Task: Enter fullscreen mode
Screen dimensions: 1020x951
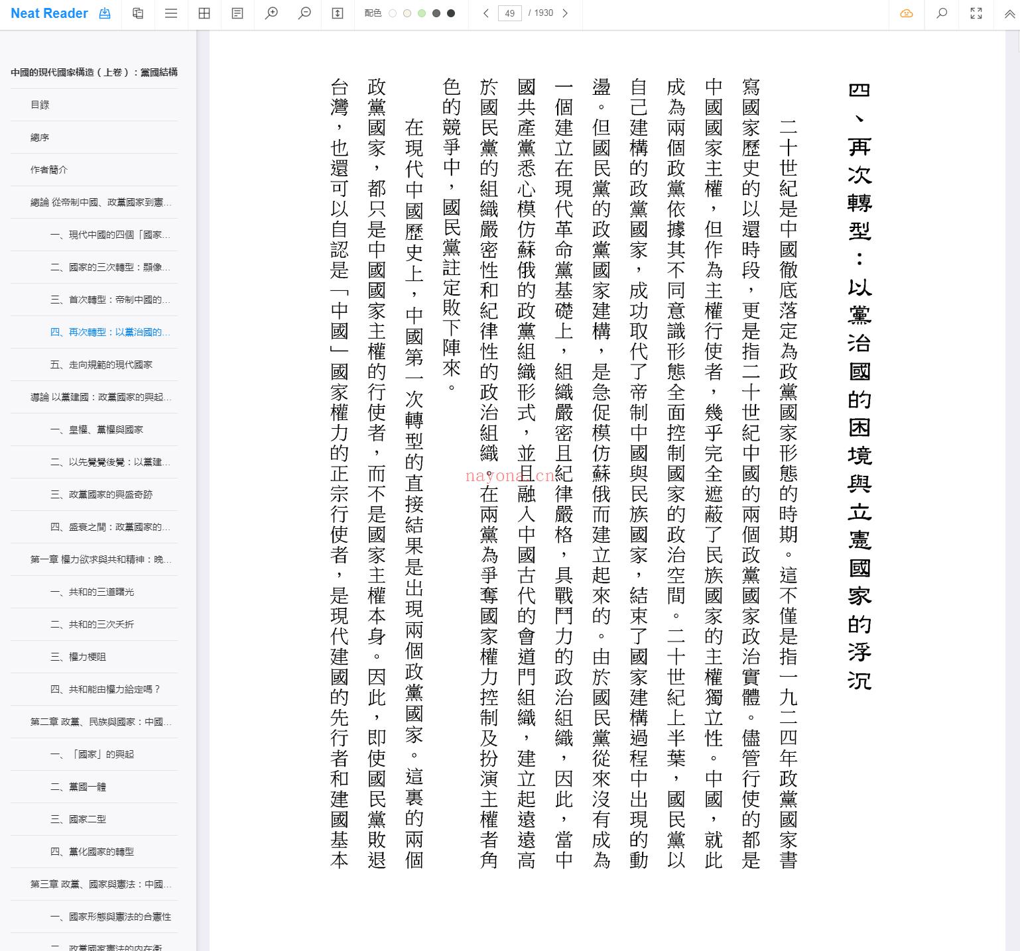Action: pos(976,13)
